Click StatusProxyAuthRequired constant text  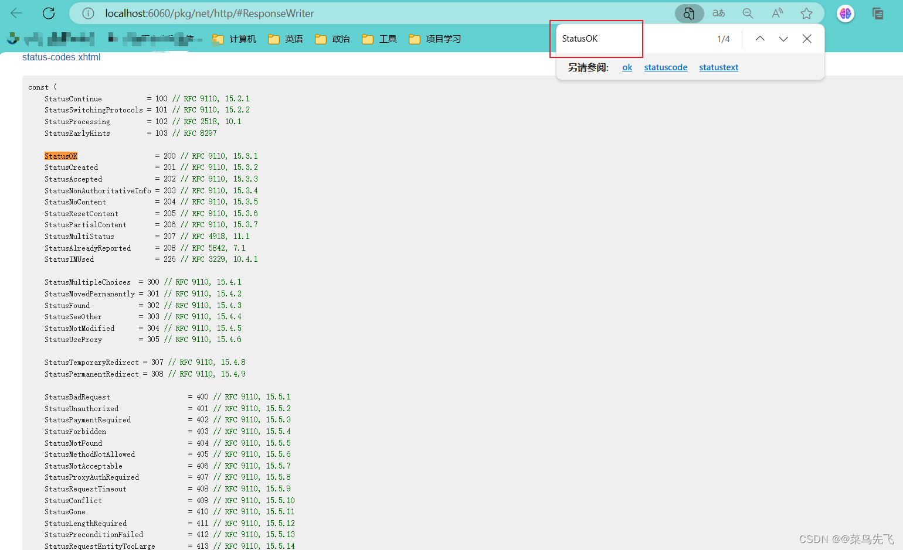click(92, 477)
